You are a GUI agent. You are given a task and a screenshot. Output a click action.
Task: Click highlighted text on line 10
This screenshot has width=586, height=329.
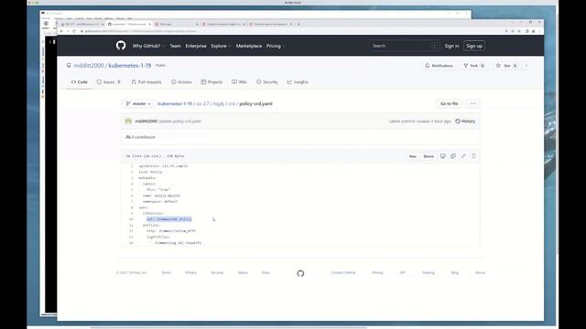pyautogui.click(x=168, y=219)
